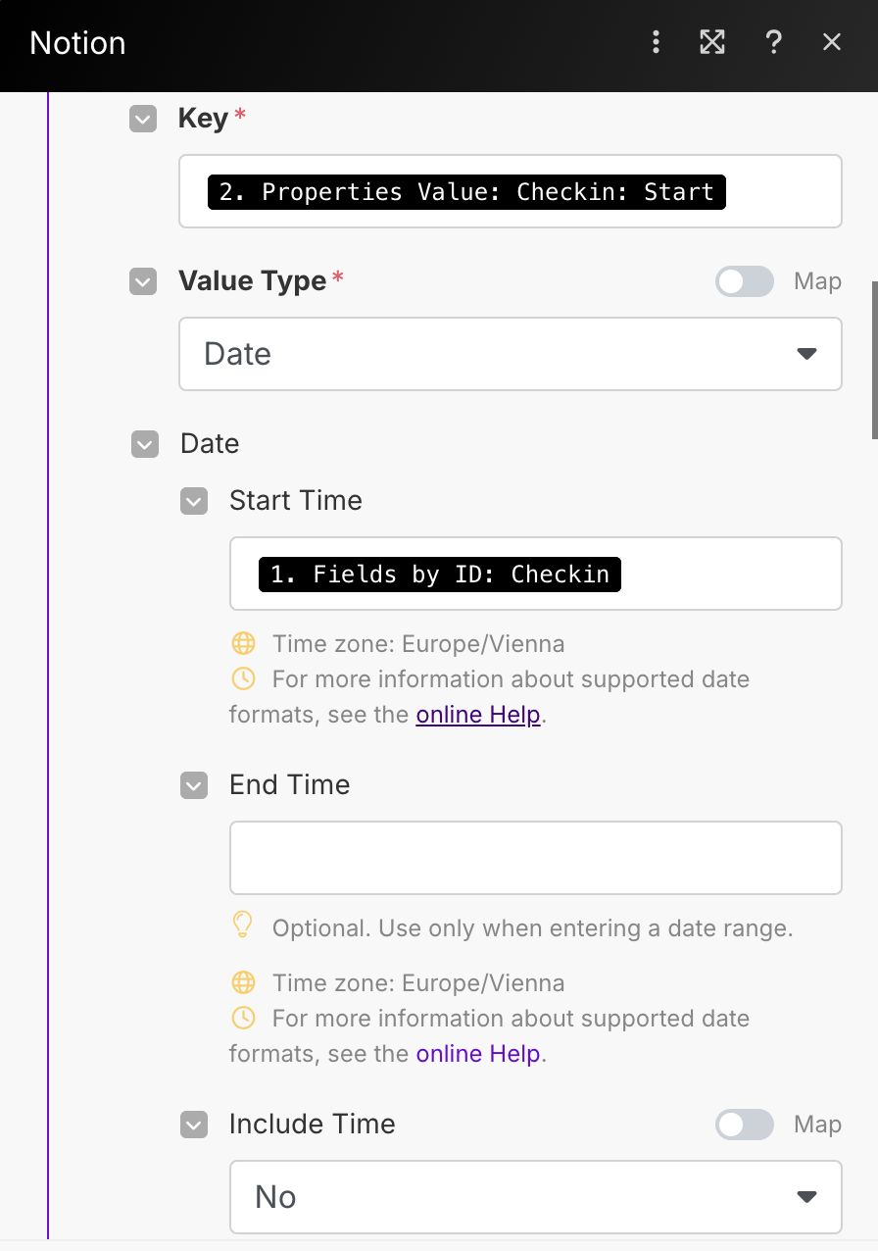Select the Fields by ID: Checkin tag
This screenshot has height=1251, width=878.
click(x=440, y=574)
